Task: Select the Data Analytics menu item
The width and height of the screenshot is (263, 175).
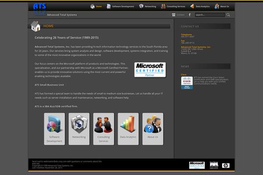Action: [x=203, y=7]
